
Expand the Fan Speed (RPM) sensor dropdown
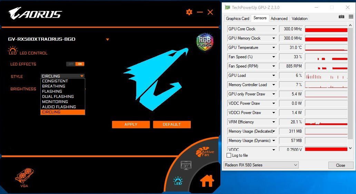pyautogui.click(x=274, y=66)
